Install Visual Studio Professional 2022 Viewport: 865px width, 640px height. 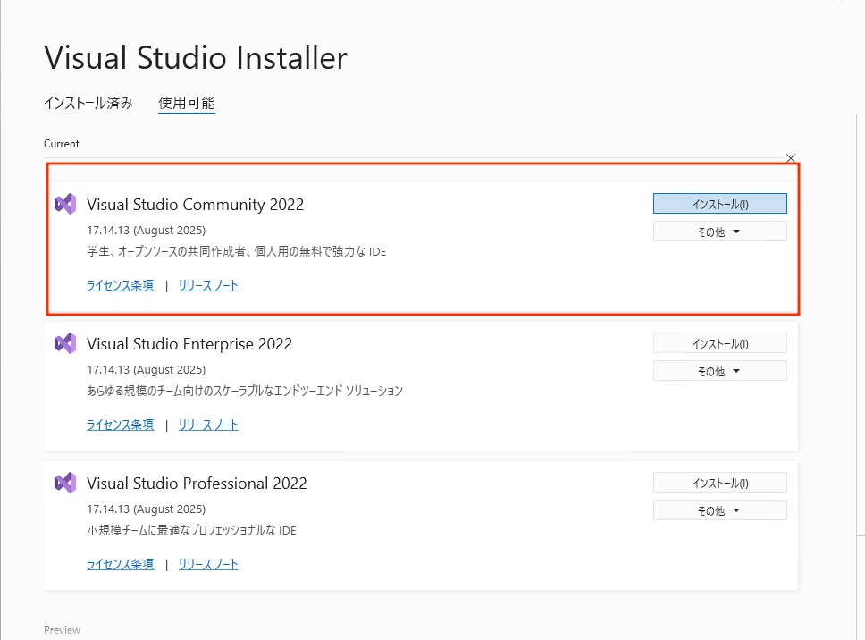720,483
